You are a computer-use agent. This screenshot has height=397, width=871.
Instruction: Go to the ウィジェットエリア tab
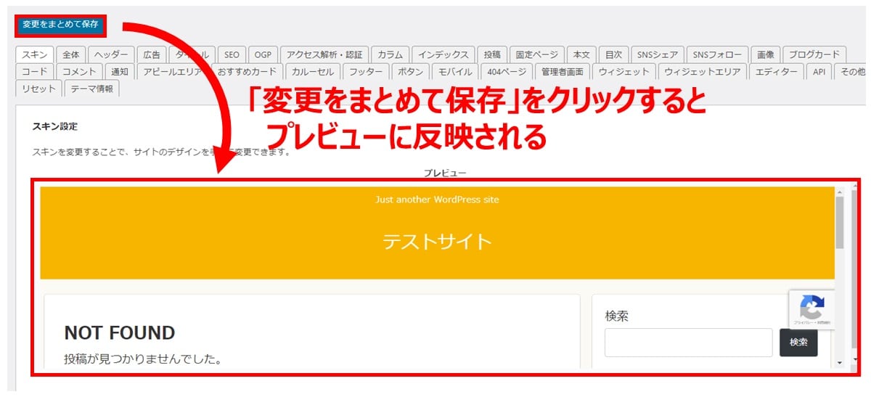click(x=702, y=72)
